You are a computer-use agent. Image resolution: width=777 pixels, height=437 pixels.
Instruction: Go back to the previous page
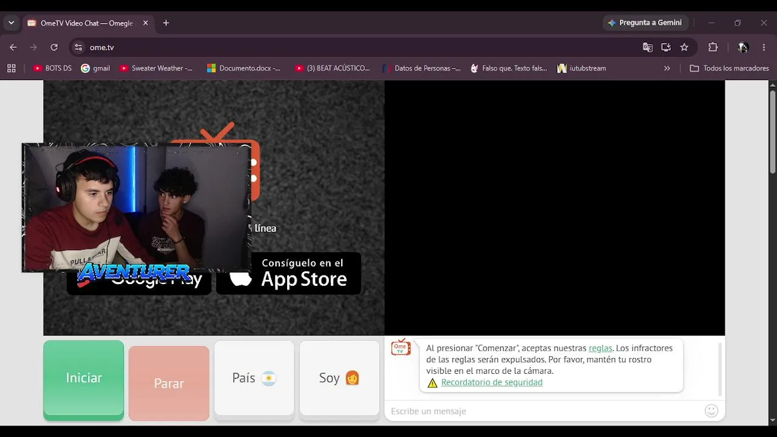tap(13, 47)
